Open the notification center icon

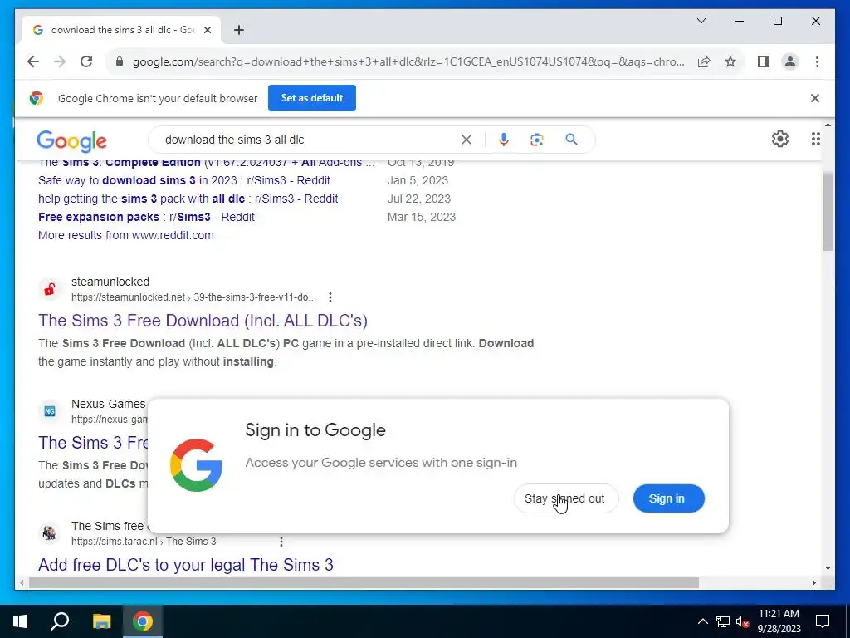click(823, 621)
